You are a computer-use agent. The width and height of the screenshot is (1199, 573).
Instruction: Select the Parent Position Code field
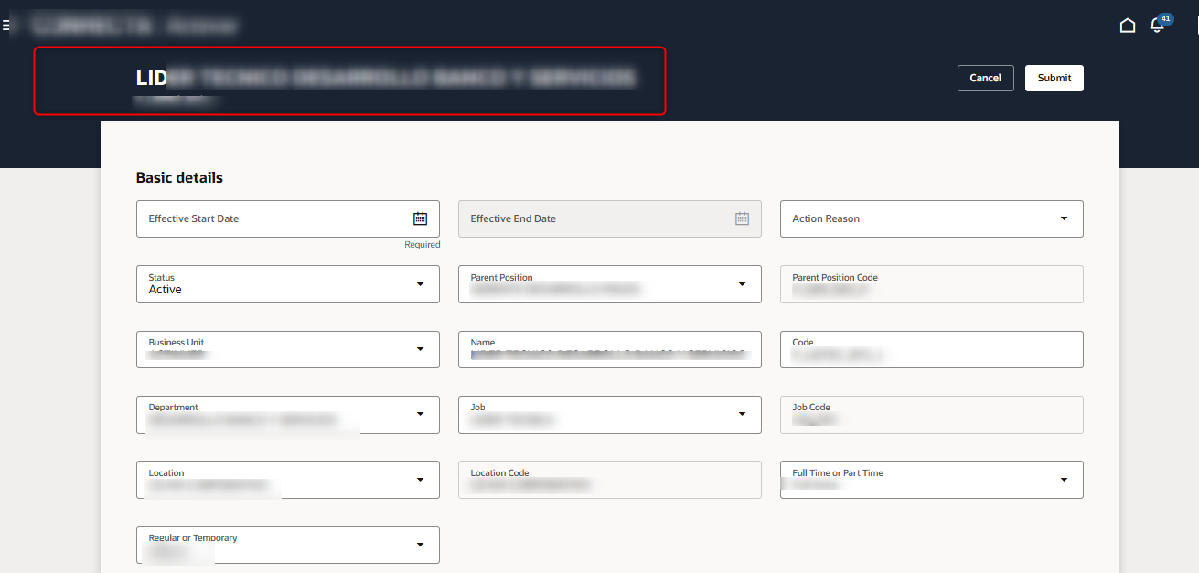pos(932,284)
